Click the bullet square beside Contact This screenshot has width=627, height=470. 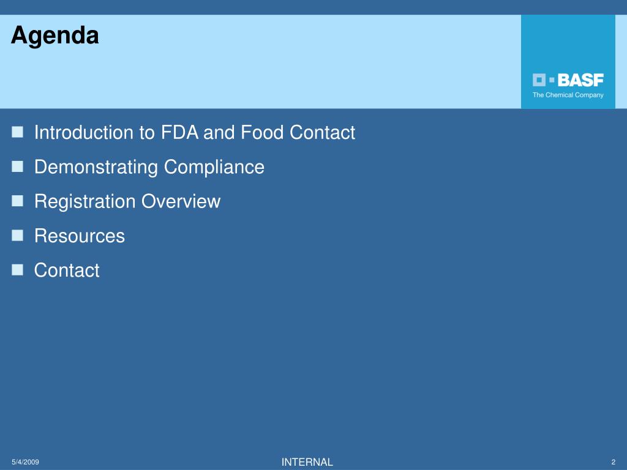18,270
